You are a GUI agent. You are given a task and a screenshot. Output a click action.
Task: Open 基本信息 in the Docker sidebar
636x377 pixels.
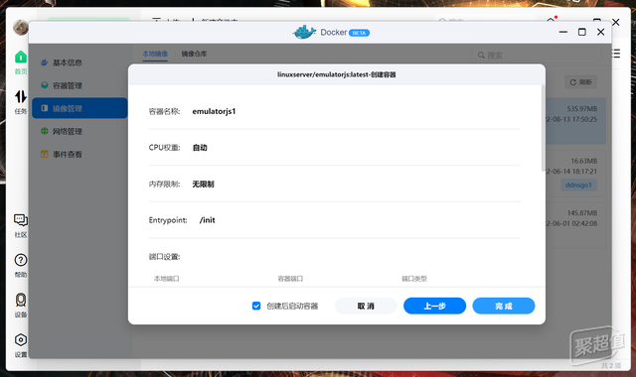[79, 63]
